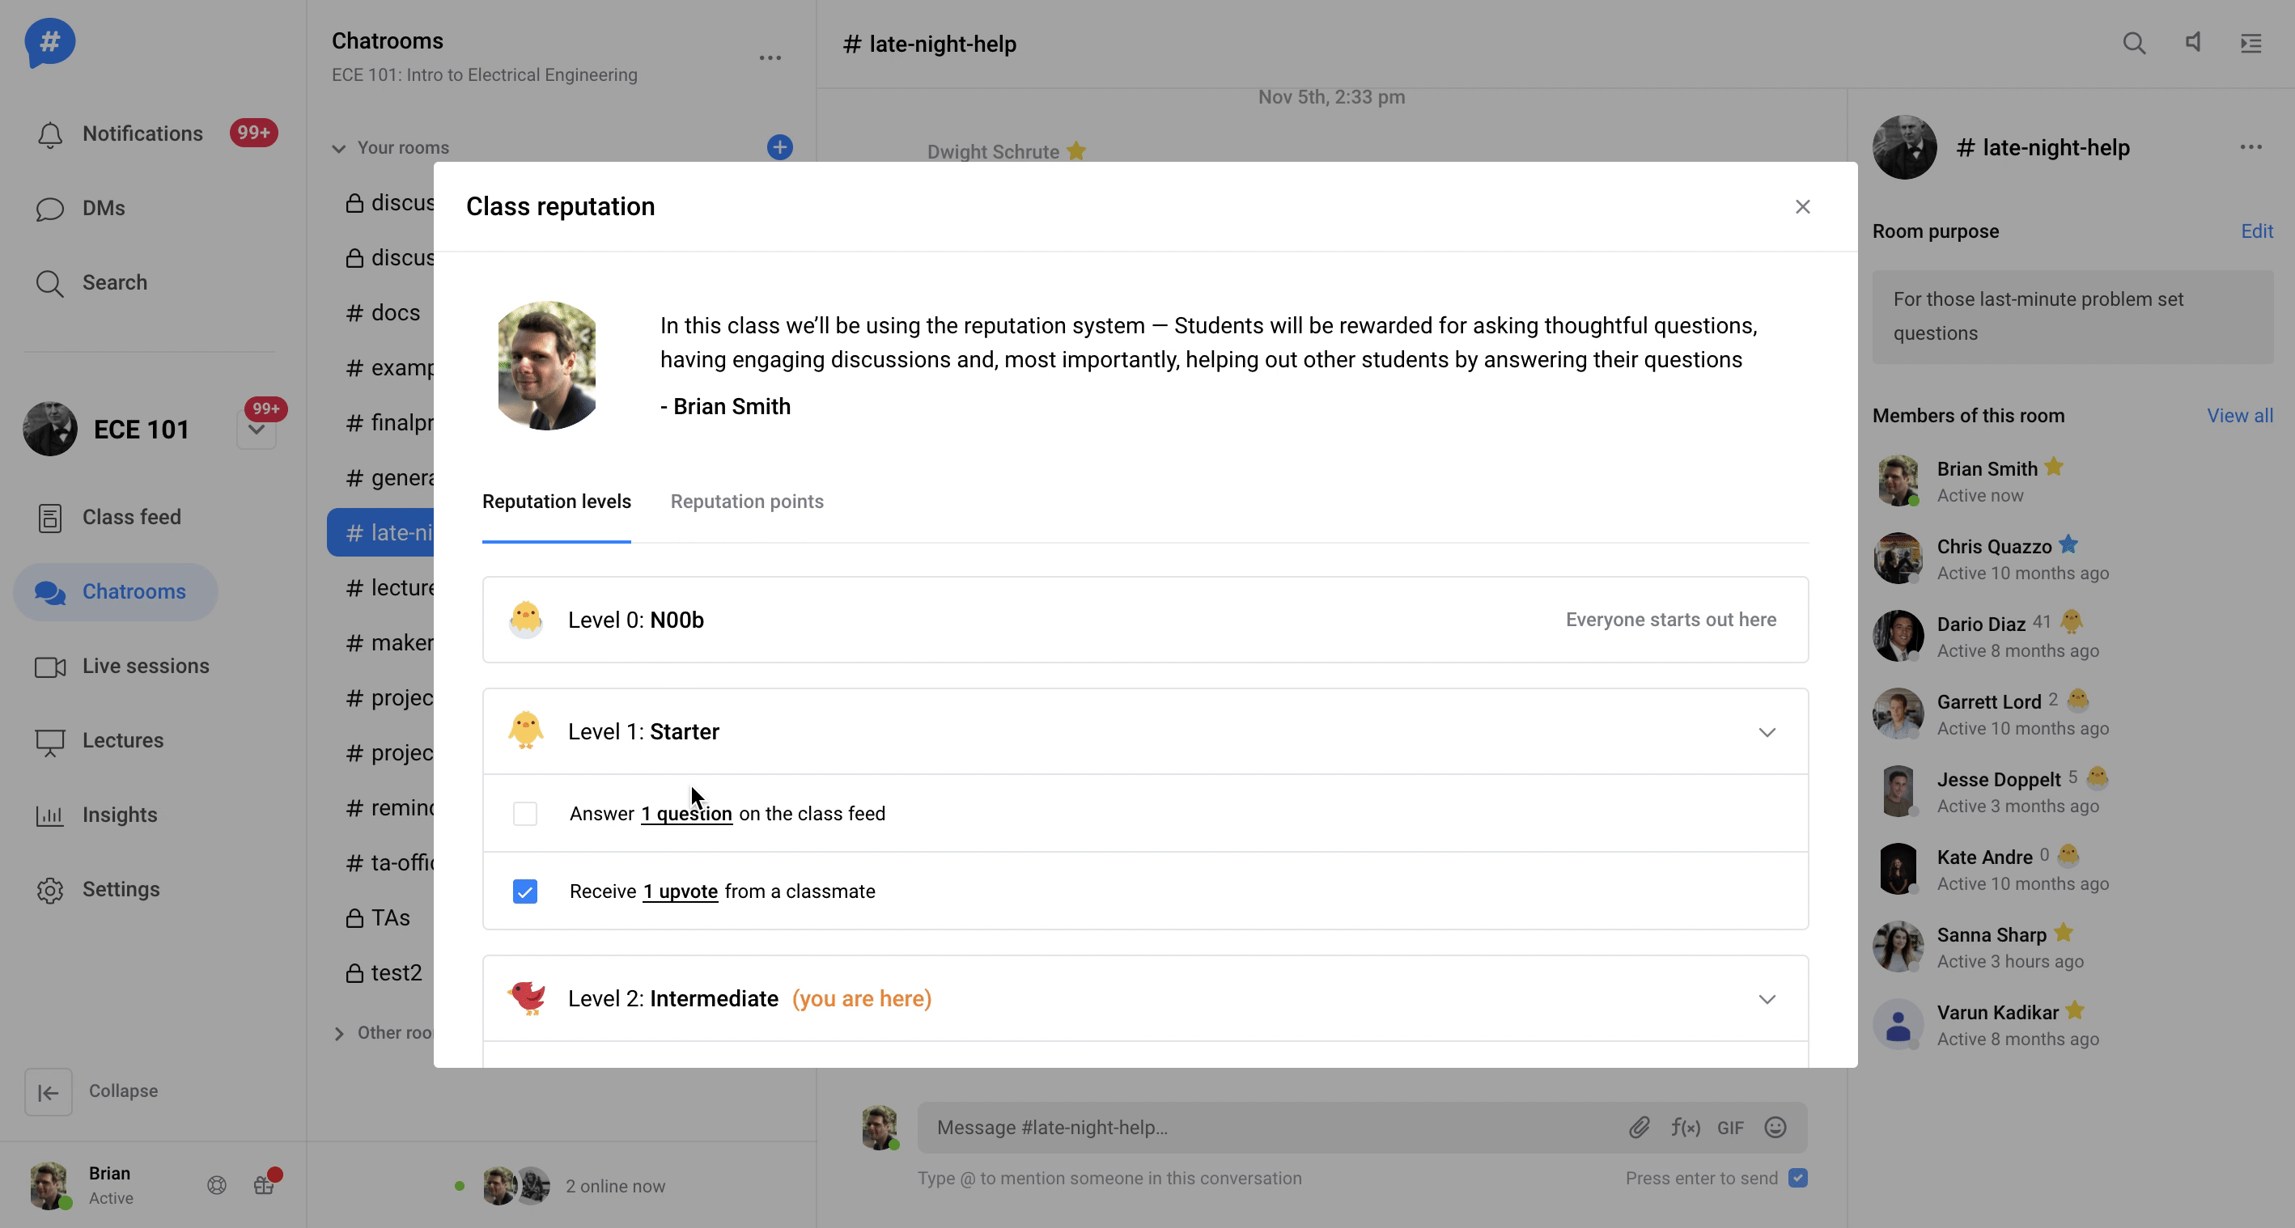
Task: Mute room with the speaker icon
Action: (x=2192, y=43)
